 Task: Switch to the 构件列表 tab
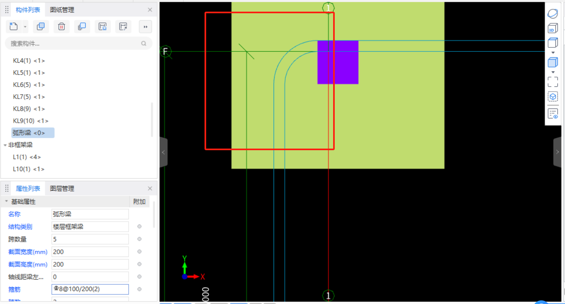pyautogui.click(x=28, y=10)
